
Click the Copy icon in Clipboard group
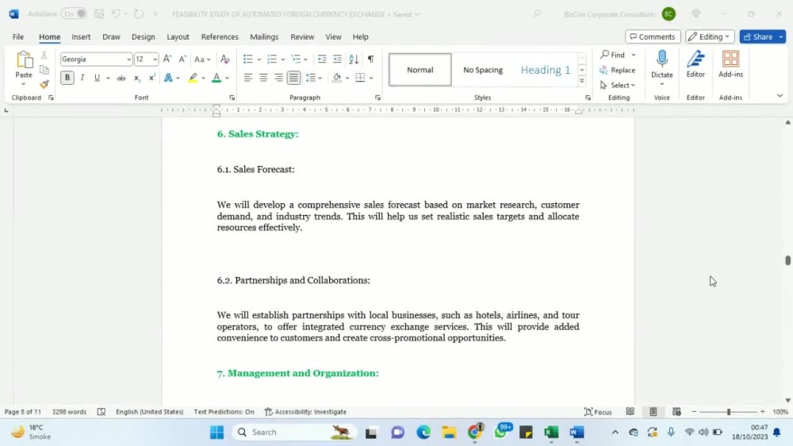(44, 70)
